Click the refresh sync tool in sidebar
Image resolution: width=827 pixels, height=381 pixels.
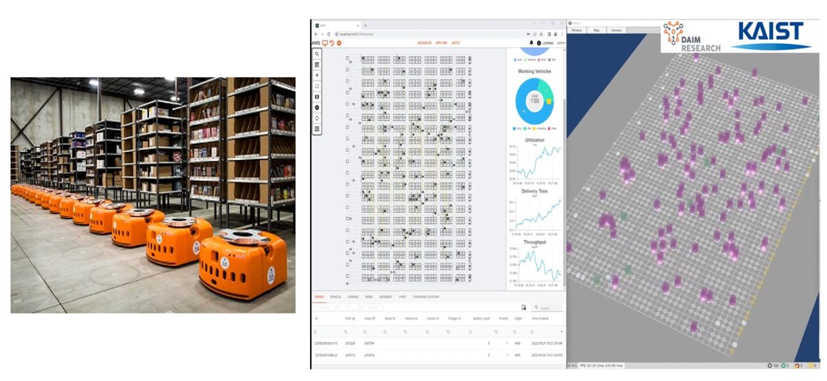click(317, 118)
